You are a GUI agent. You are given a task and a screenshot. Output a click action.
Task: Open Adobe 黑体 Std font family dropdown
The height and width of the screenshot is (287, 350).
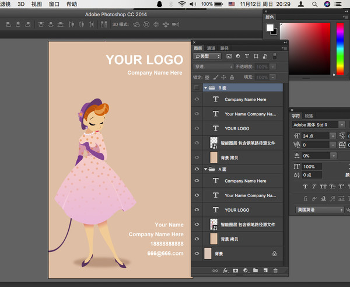tap(342, 125)
